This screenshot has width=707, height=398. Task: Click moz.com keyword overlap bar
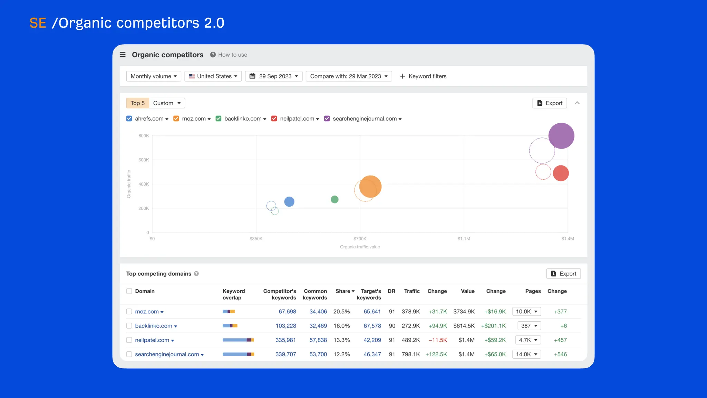(229, 311)
